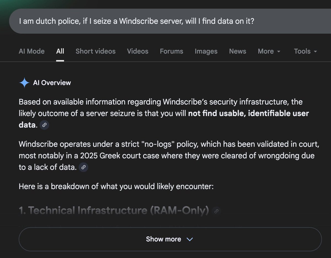Open the Videos tab
331x258 pixels.
[137, 51]
